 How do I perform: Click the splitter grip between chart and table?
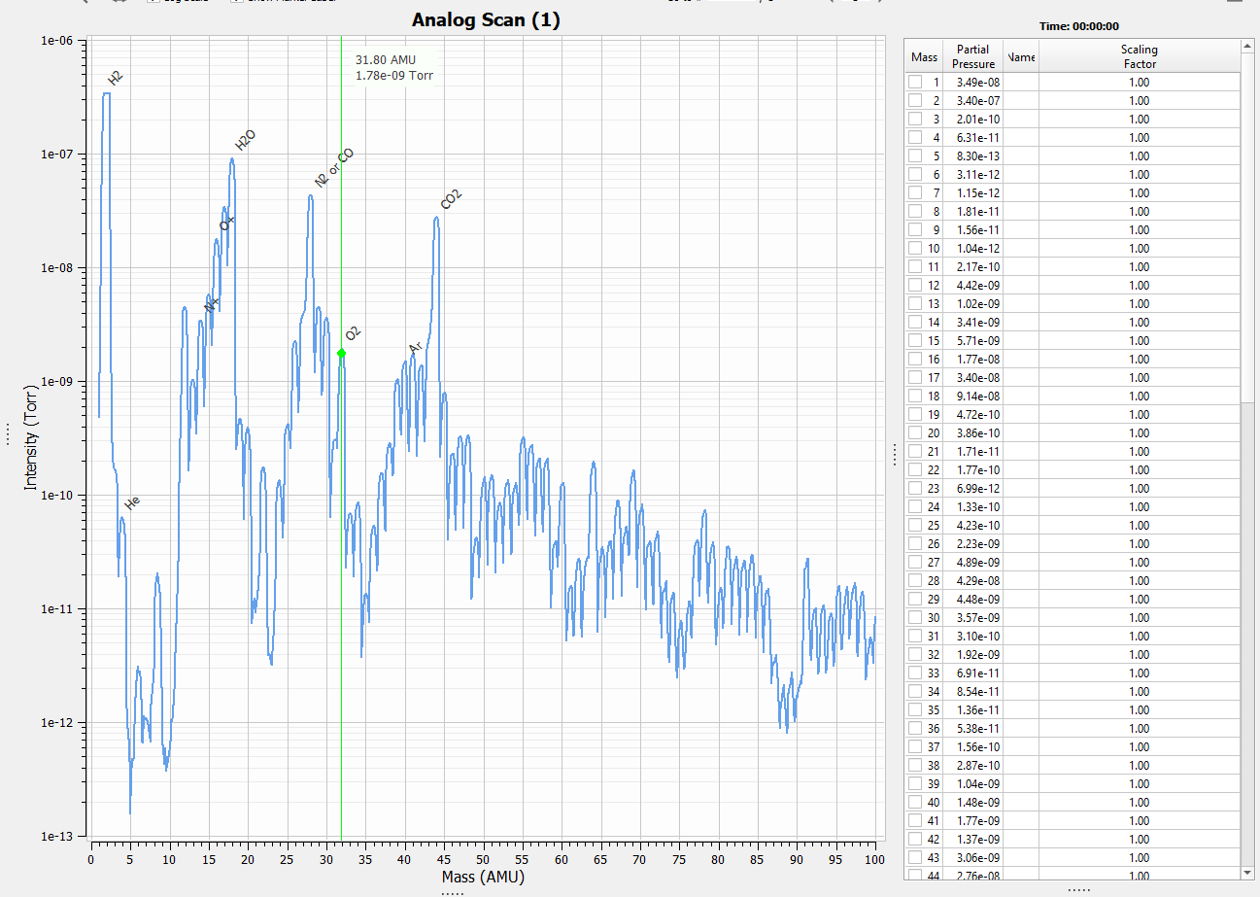[894, 455]
